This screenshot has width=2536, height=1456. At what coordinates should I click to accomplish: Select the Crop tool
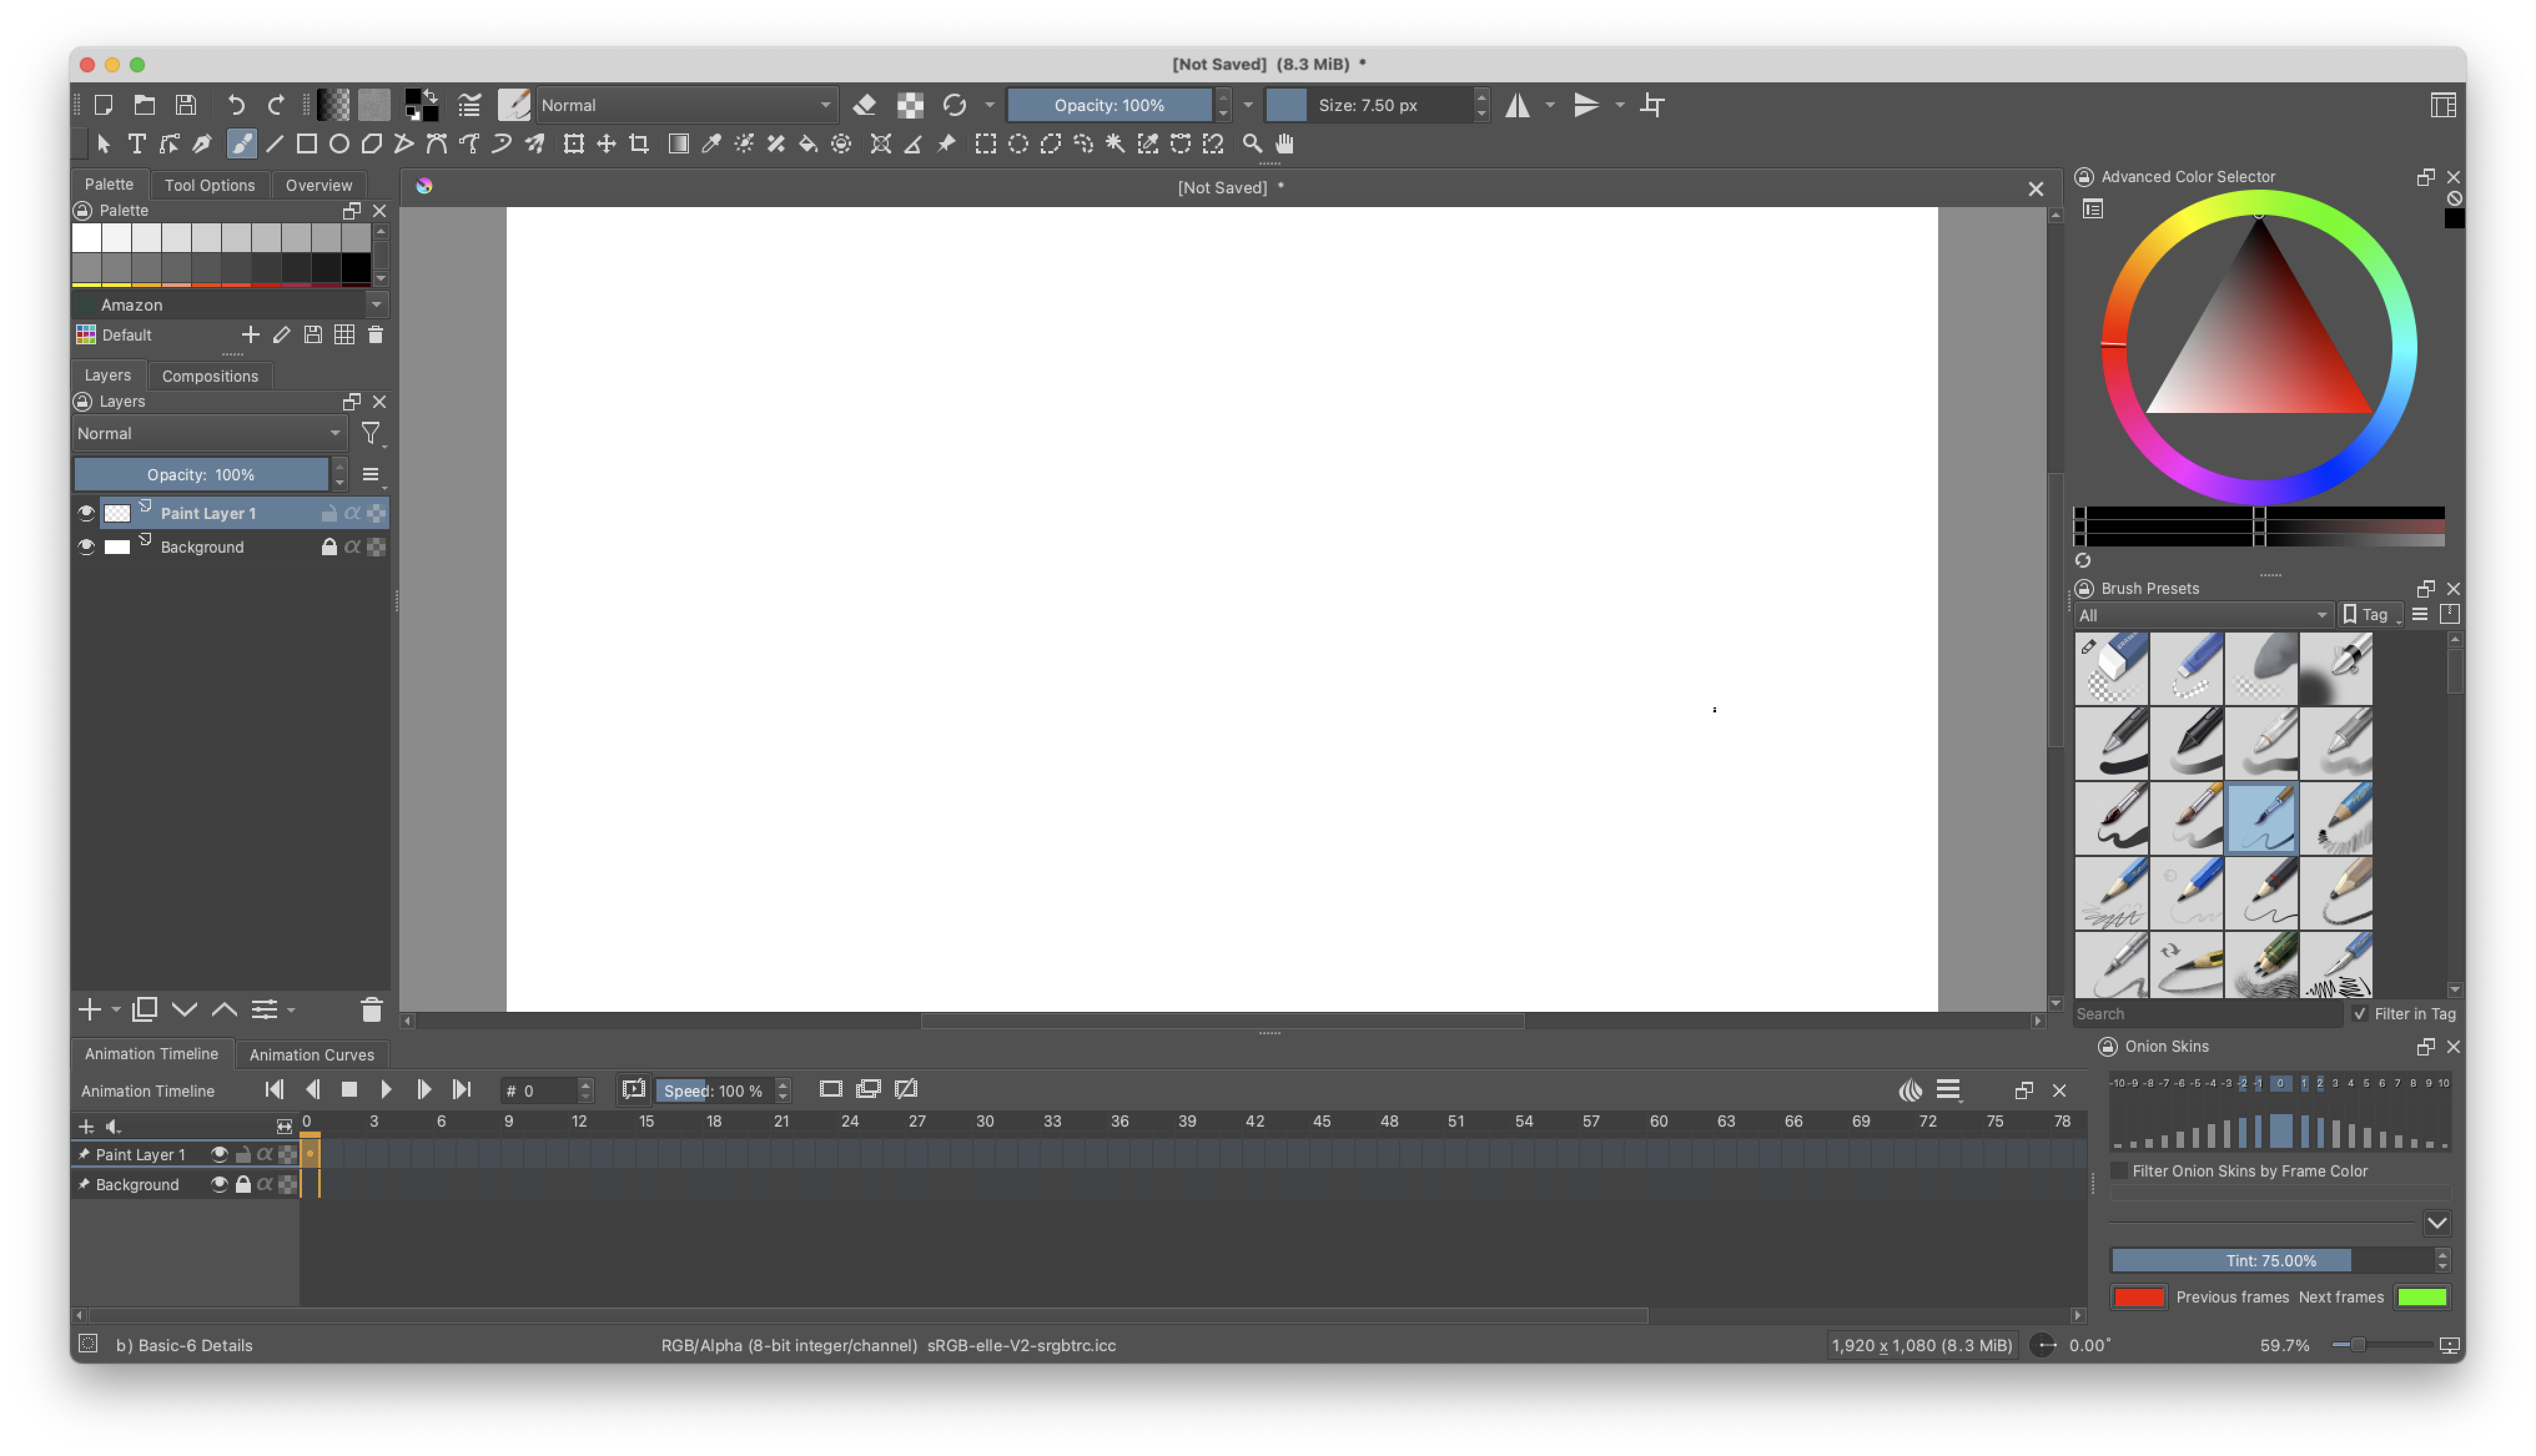(639, 144)
